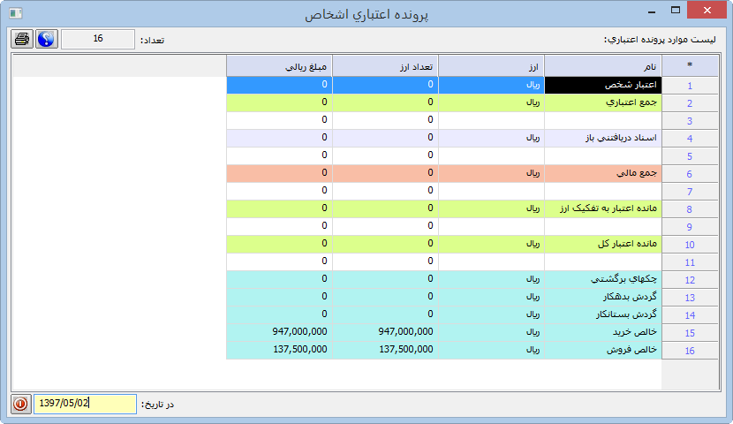This screenshot has width=733, height=424.
Task: Select the مانده اعتبار کل cell
Action: point(603,244)
